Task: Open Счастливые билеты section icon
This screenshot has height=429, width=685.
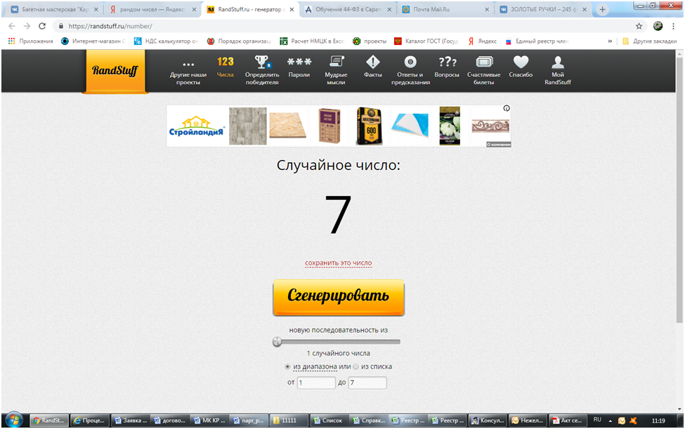Action: click(x=484, y=62)
